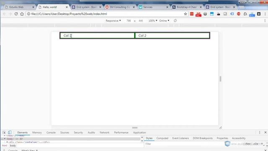Open the Sources tab
This screenshot has width=268, height=151.
[x=64, y=133]
